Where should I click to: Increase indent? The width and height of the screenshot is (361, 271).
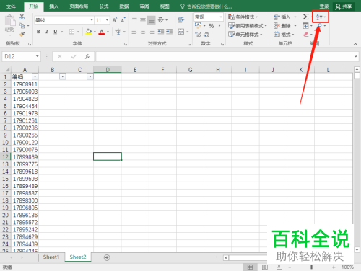(x=170, y=32)
